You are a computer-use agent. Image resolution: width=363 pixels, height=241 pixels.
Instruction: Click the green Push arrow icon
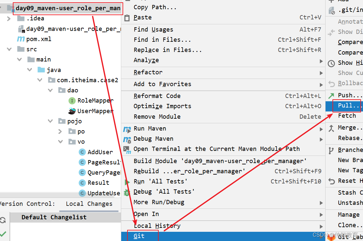click(x=331, y=96)
